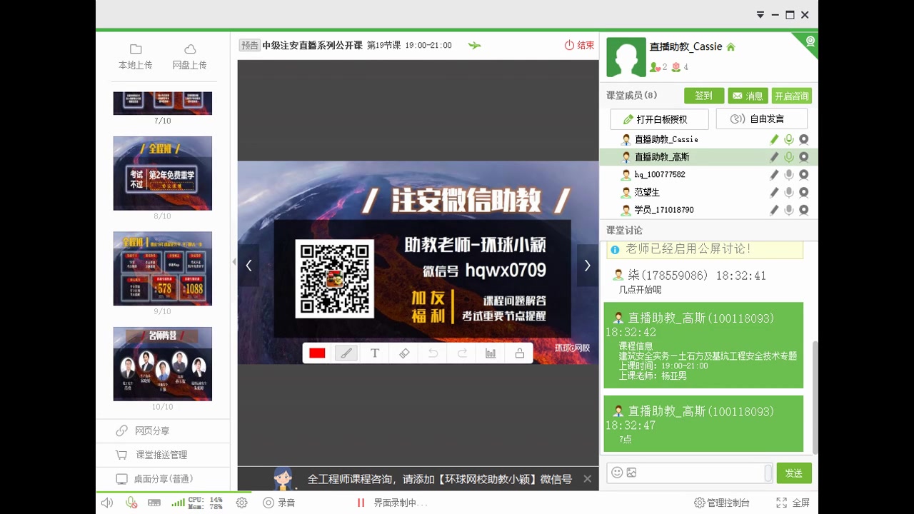This screenshot has width=914, height=514.
Task: Open the Cassie profile avatar
Action: pos(626,57)
